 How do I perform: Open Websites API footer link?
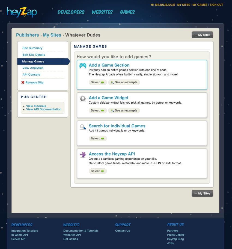coord(72,235)
